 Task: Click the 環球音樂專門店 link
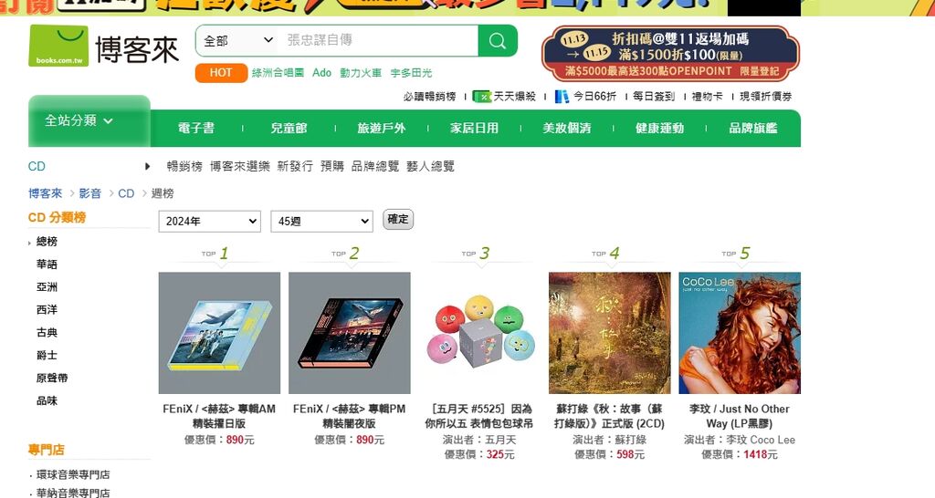point(73,475)
